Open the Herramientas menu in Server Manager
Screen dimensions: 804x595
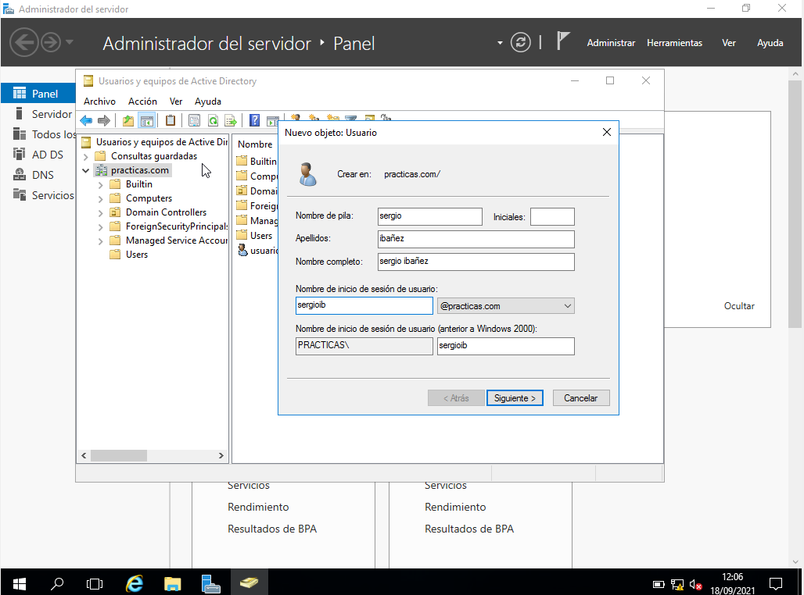point(674,43)
